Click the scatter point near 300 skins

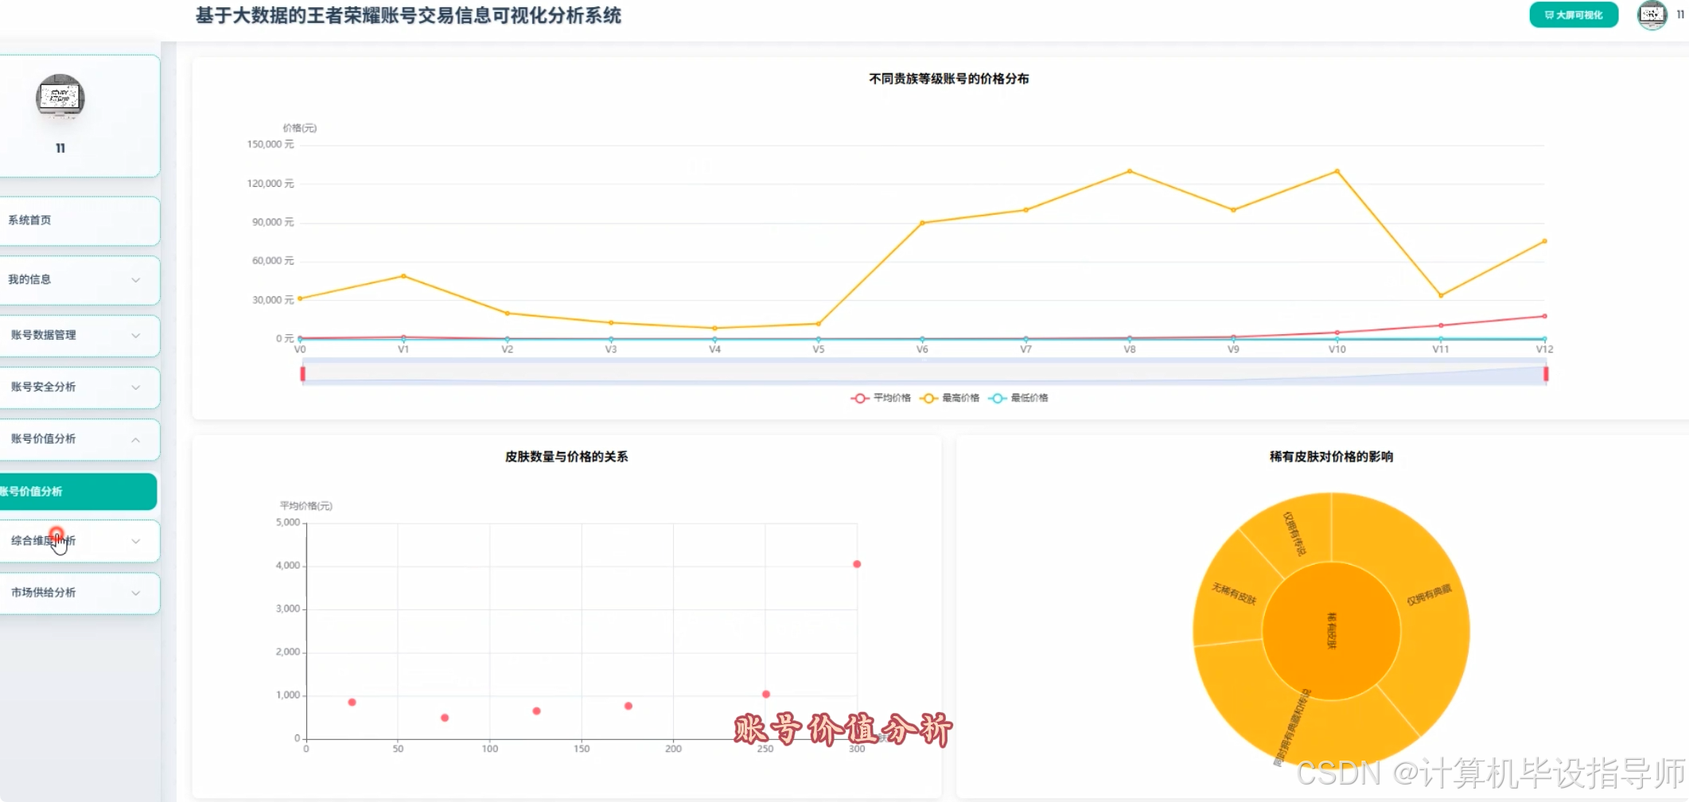857,564
